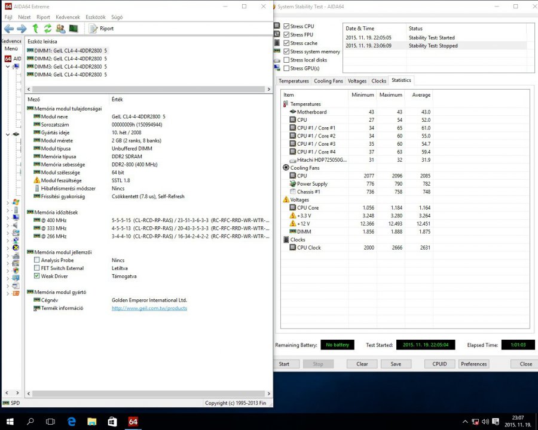
Task: Uncheck Stress cache
Action: point(286,43)
